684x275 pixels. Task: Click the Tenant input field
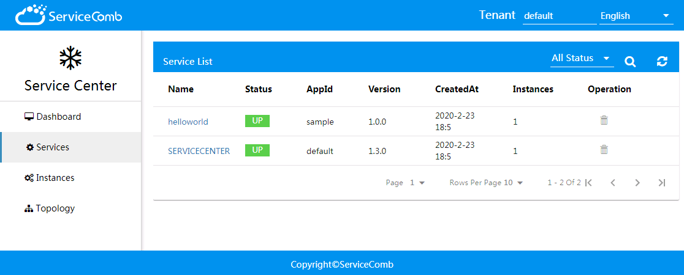pos(558,16)
